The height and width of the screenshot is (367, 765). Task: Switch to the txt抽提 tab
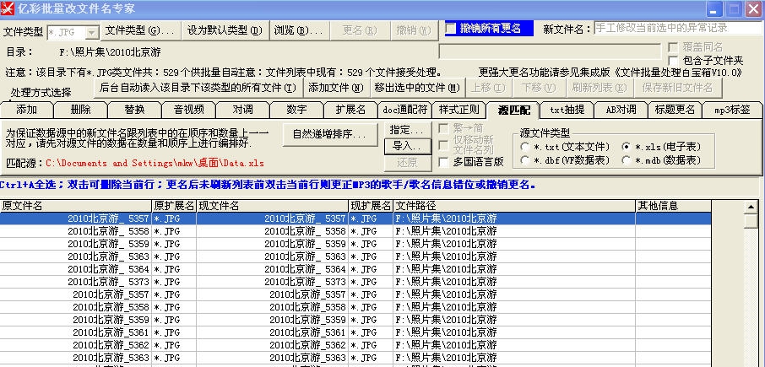pyautogui.click(x=567, y=110)
